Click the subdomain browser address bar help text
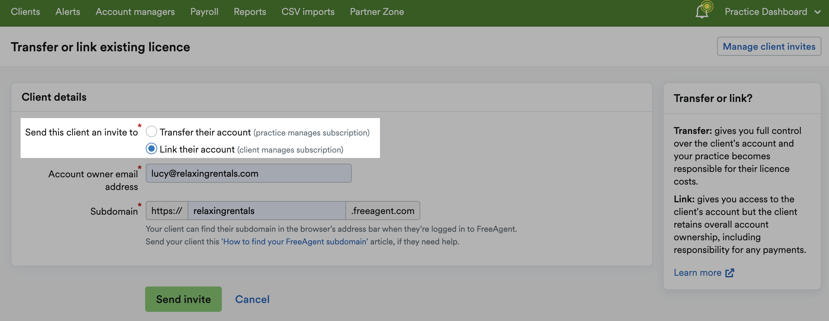 click(331, 229)
